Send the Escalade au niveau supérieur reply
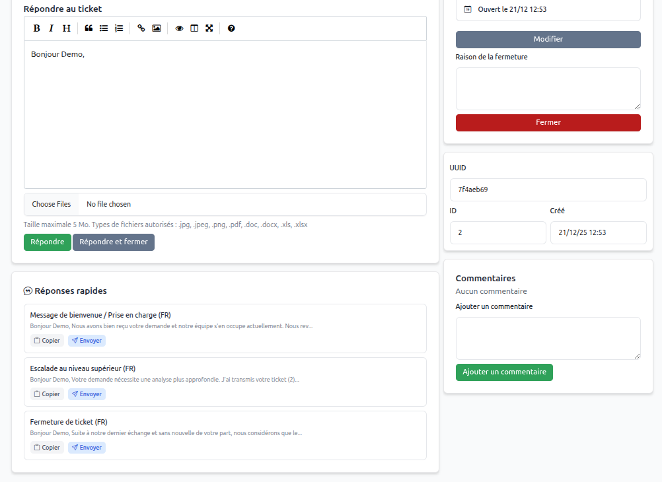Screen dimensions: 662x482 click(87, 394)
